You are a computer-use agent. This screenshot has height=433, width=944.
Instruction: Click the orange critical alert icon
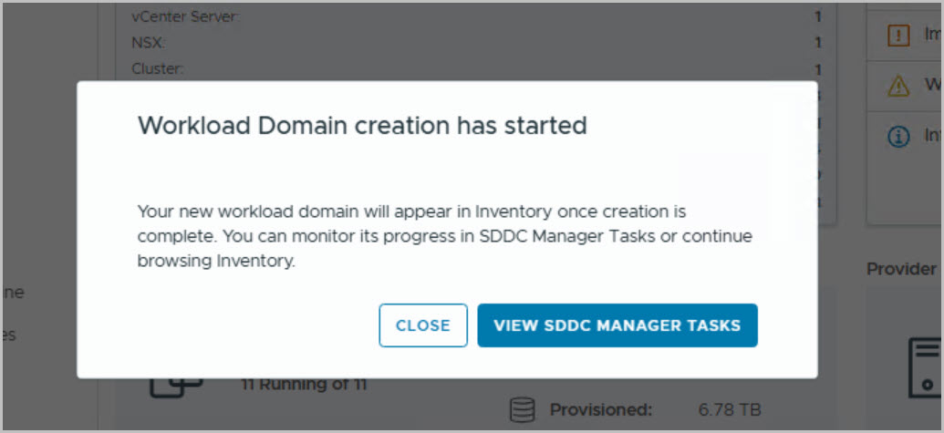[898, 36]
